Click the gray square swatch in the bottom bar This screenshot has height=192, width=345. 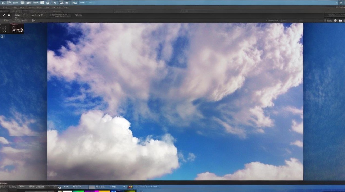pos(92,187)
